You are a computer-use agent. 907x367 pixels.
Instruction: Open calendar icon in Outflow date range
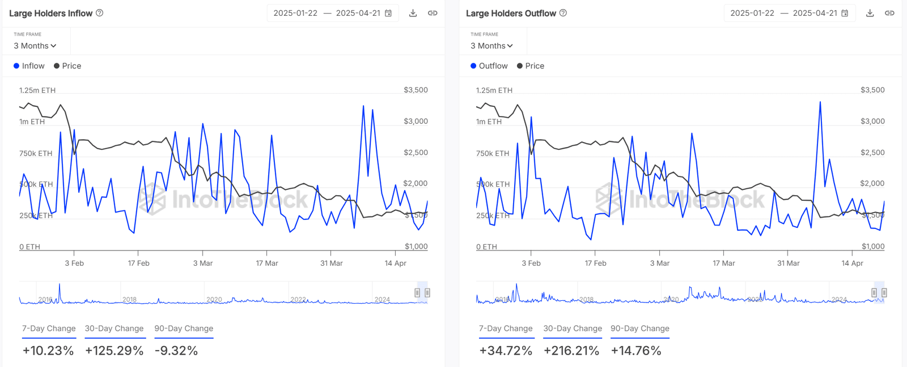coord(845,13)
